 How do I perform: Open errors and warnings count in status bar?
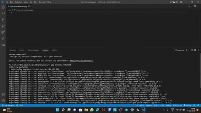(19, 105)
